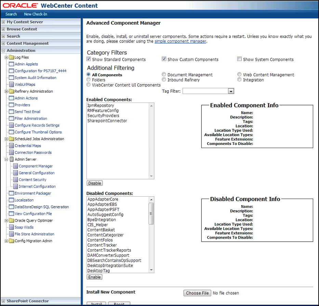Uncheck Show Standard Components

[x=89, y=59]
